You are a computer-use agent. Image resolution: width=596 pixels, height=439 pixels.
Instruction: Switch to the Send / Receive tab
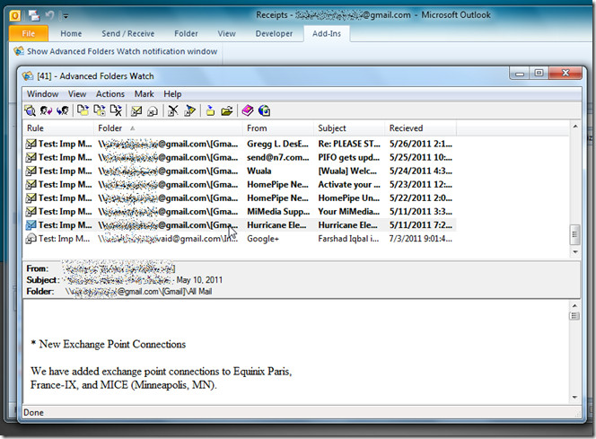point(128,33)
